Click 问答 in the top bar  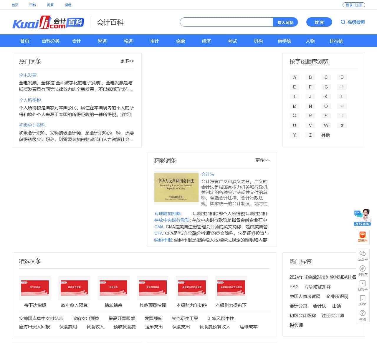click(50, 5)
